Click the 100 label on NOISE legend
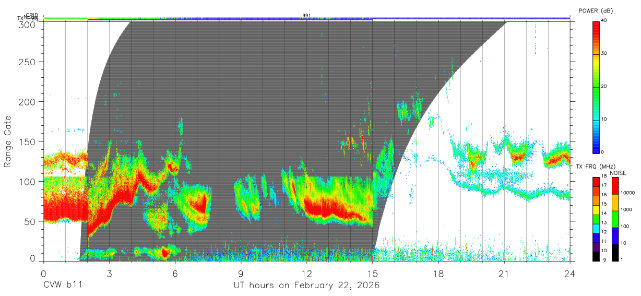The height and width of the screenshot is (296, 641). click(x=624, y=226)
